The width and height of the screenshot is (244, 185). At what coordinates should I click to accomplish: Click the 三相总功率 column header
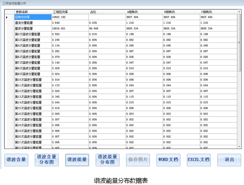coord(70,12)
